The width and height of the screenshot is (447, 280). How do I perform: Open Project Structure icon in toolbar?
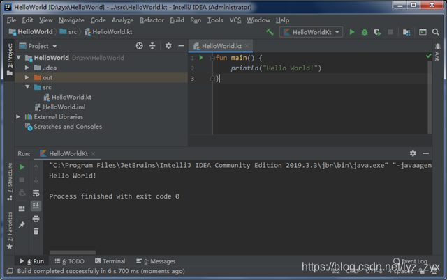click(406, 32)
